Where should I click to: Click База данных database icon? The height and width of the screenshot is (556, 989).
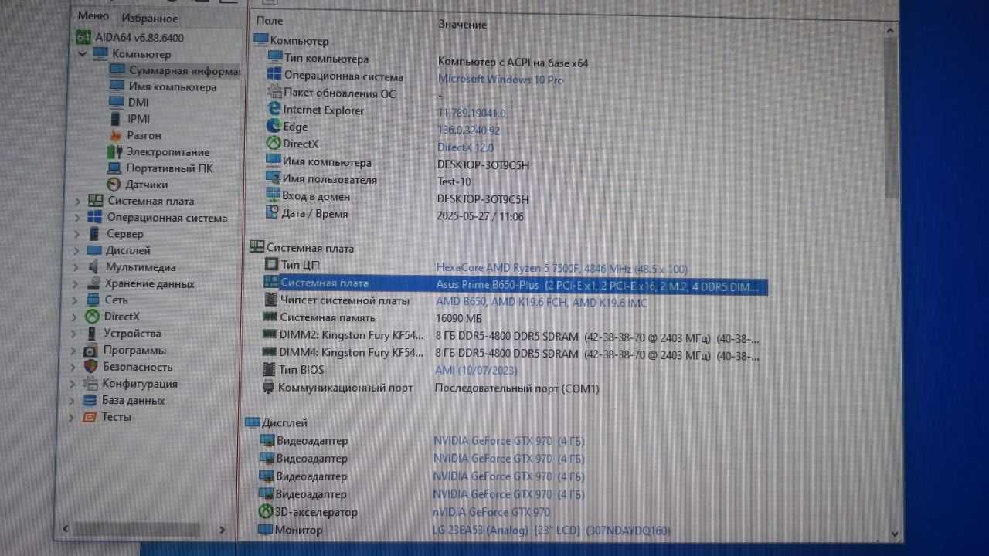(x=90, y=401)
